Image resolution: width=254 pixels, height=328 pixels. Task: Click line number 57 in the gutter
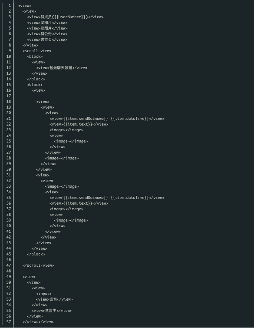9,322
